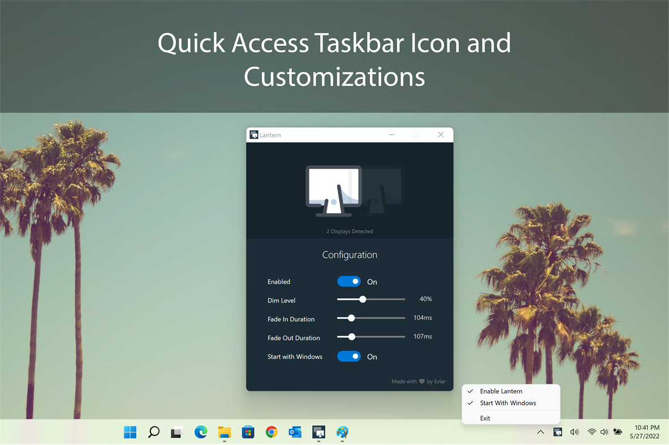Click the Fade Out Duration slider
This screenshot has height=445, width=669.
click(x=371, y=336)
